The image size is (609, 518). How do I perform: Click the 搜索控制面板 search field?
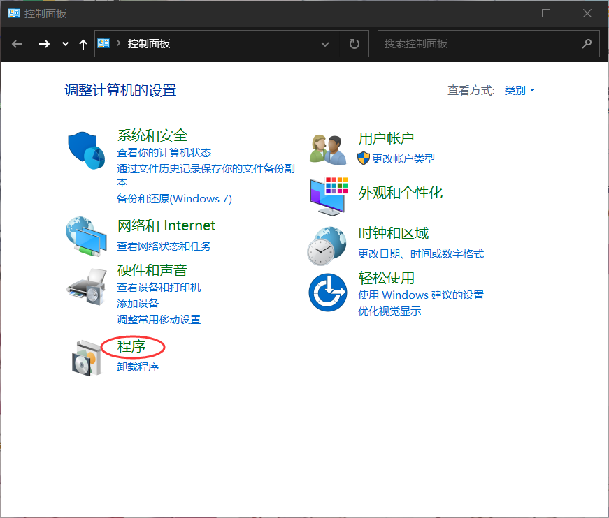tap(488, 44)
